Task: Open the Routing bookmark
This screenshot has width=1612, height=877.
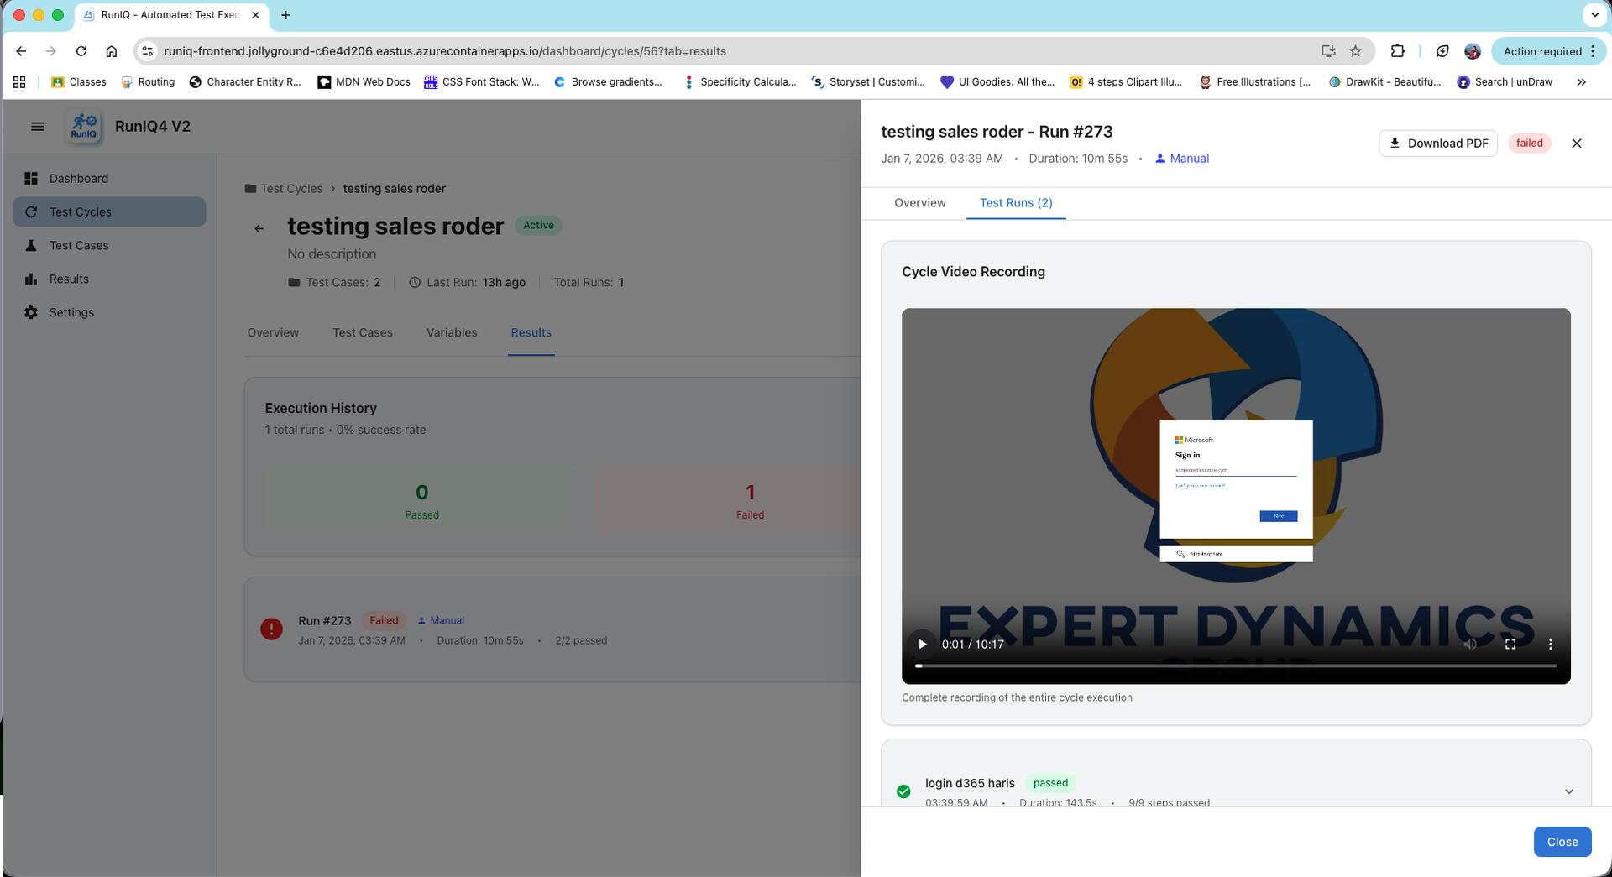Action: (148, 82)
